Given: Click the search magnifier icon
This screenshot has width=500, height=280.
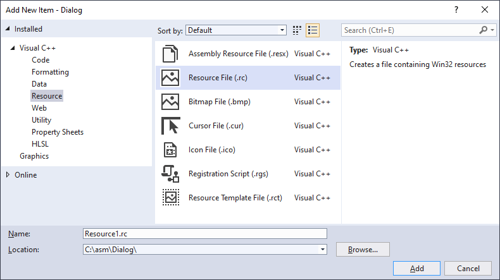Looking at the screenshot, I should coord(483,30).
